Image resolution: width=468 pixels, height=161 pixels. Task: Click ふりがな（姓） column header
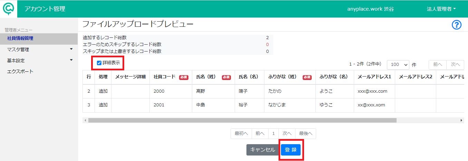290,77
